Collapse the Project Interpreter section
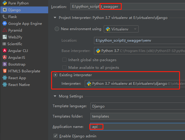 pos(55,18)
